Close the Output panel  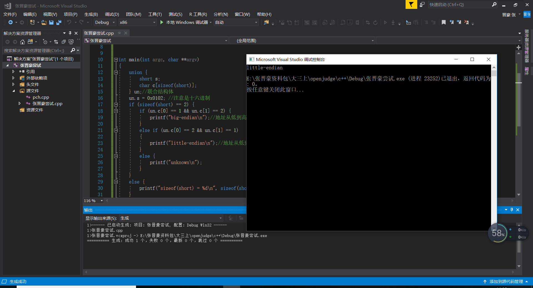[x=518, y=210]
